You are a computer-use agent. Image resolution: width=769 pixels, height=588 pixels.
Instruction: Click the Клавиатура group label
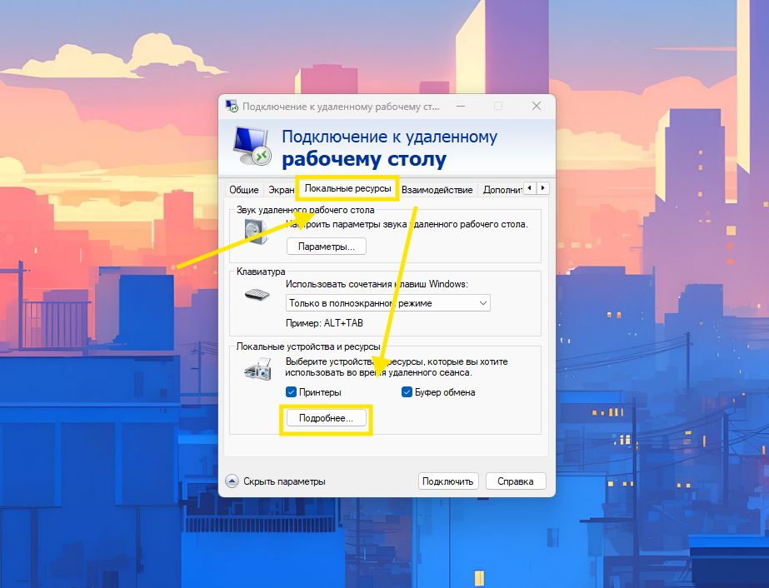click(x=261, y=272)
